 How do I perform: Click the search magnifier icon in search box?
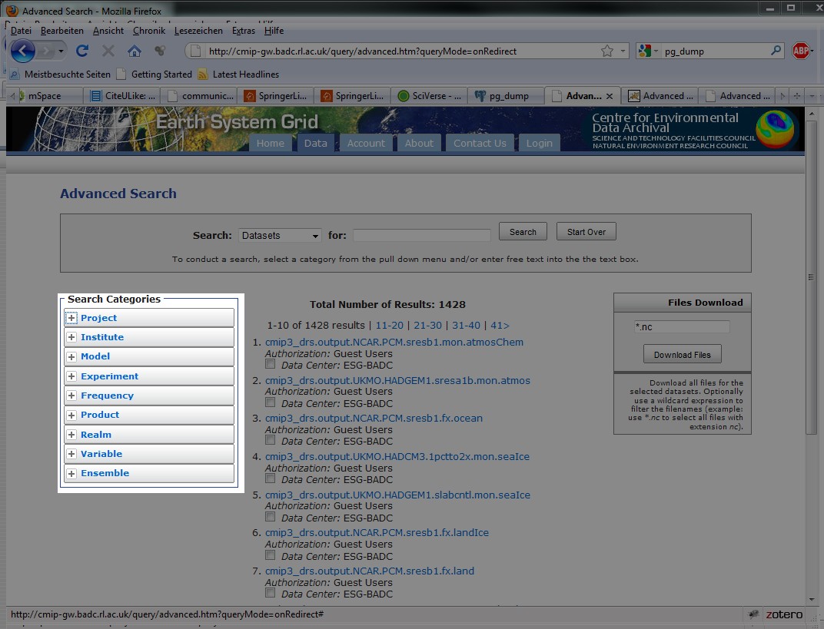point(776,51)
